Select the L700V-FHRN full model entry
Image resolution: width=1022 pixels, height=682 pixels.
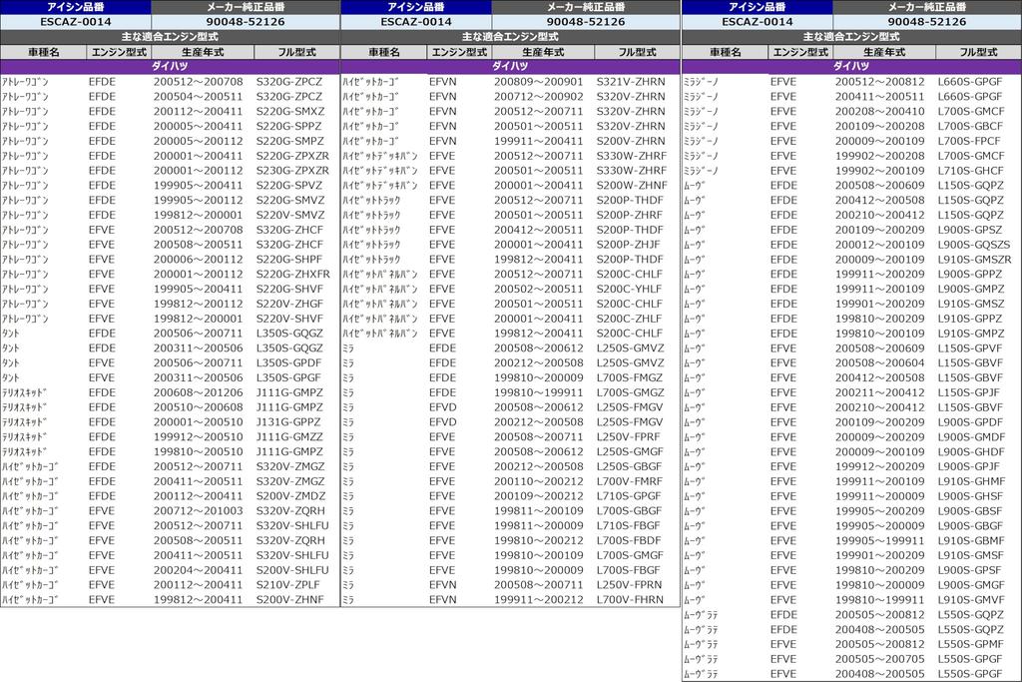tap(629, 599)
